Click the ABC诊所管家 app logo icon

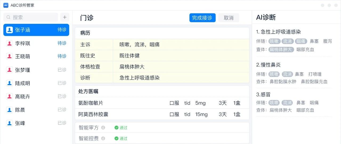coord(6,5)
